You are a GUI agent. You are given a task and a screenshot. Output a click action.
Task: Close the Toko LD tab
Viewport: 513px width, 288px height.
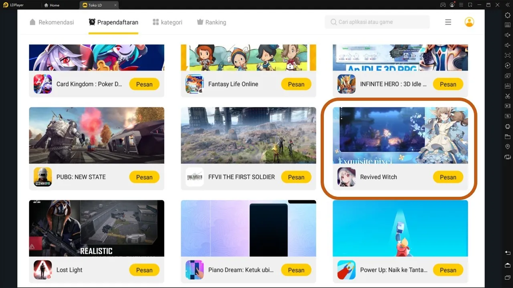115,5
